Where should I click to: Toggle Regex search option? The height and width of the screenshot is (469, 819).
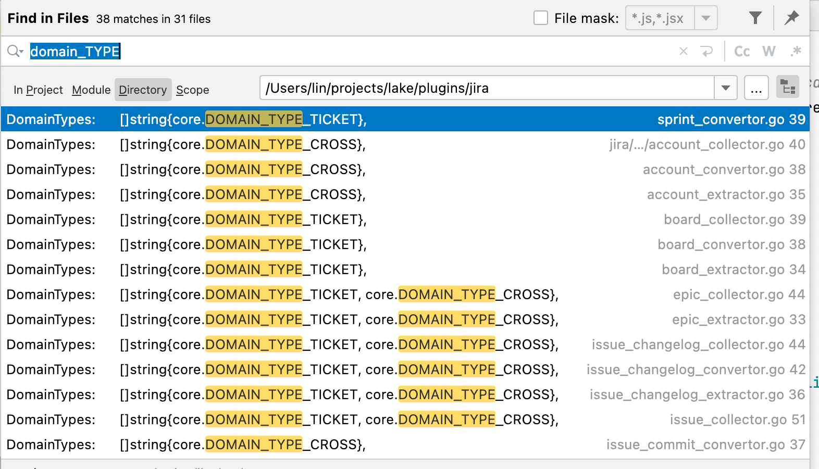(x=796, y=51)
